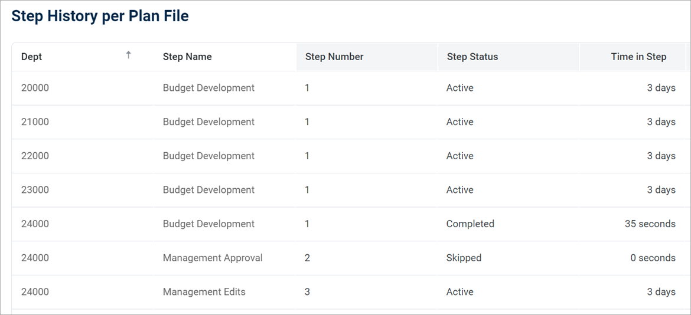This screenshot has width=691, height=315.
Task: Click the ascending sort arrow on Dept
Action: point(128,55)
